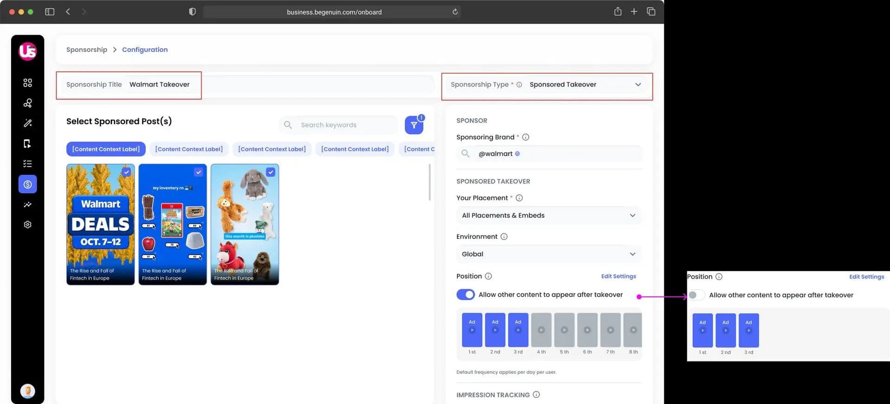Click the verified badge next to @walmart
890x404 pixels.
pyautogui.click(x=517, y=154)
